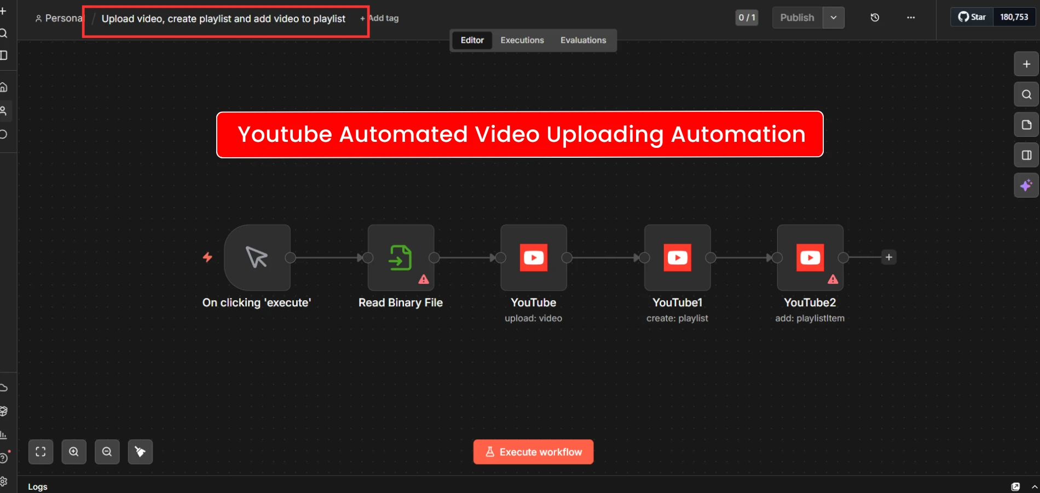Viewport: 1040px width, 493px height.
Task: Open the three-dot workflow options menu
Action: [x=911, y=18]
